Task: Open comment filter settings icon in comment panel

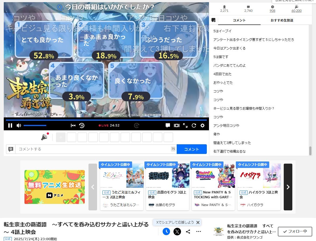Action: 214,20
